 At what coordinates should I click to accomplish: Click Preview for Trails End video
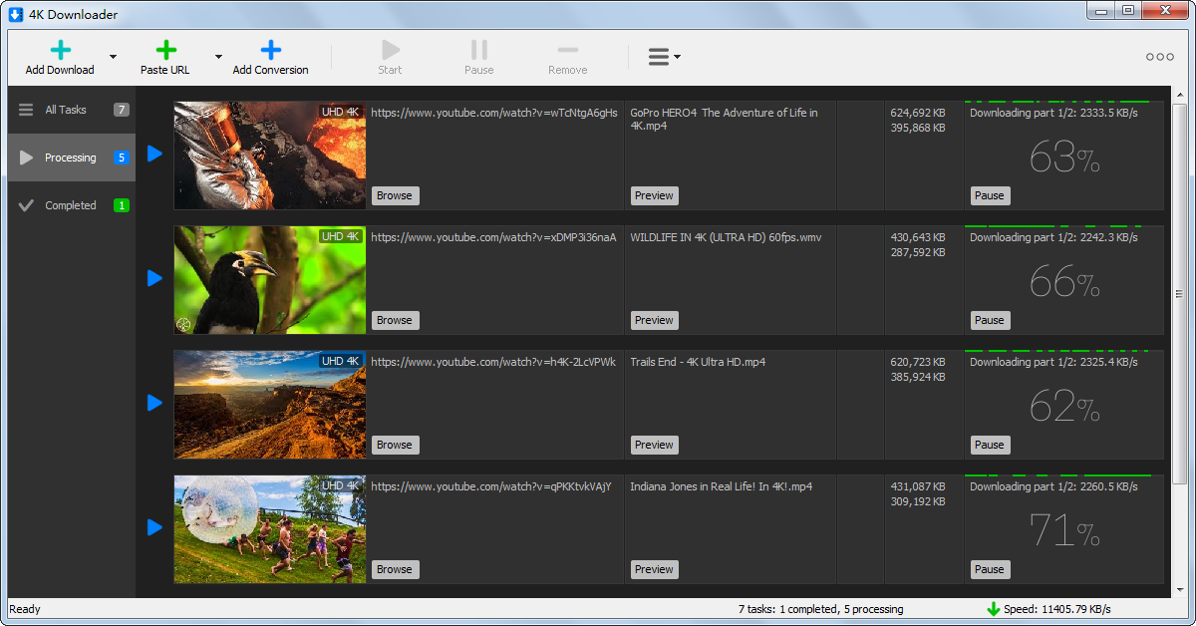(655, 445)
